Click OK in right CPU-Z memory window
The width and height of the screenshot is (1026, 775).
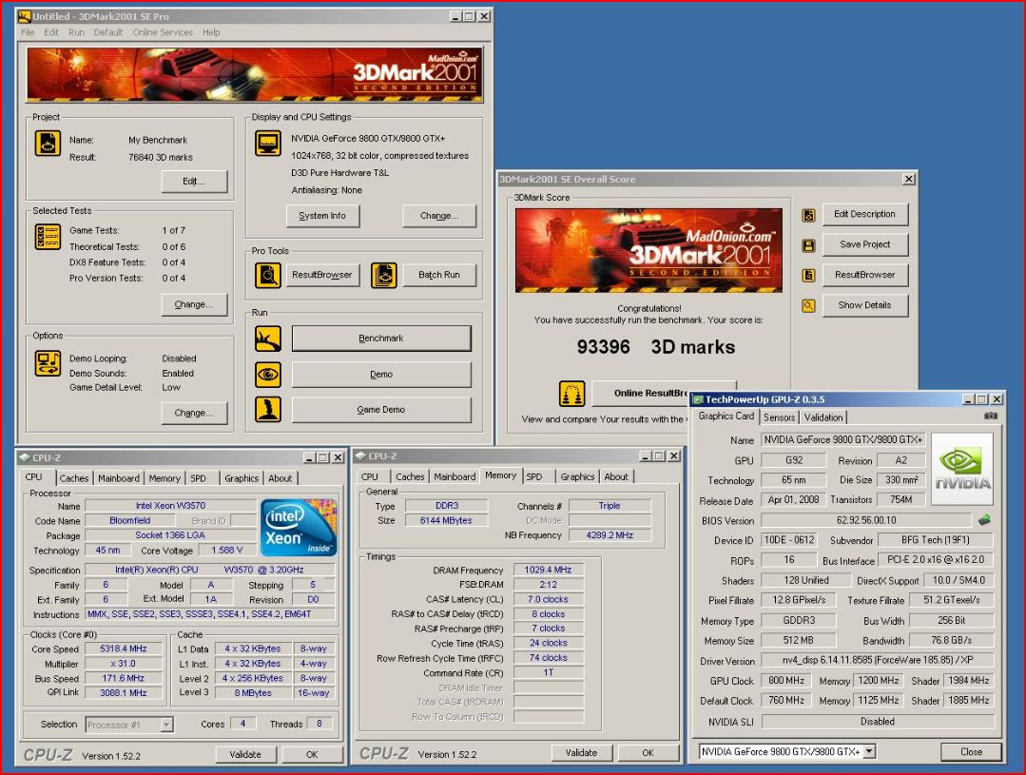[x=648, y=753]
